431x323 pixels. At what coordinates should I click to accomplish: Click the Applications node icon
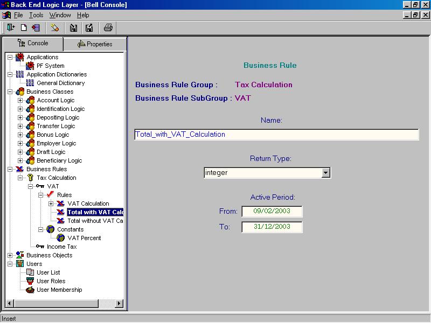coord(20,57)
